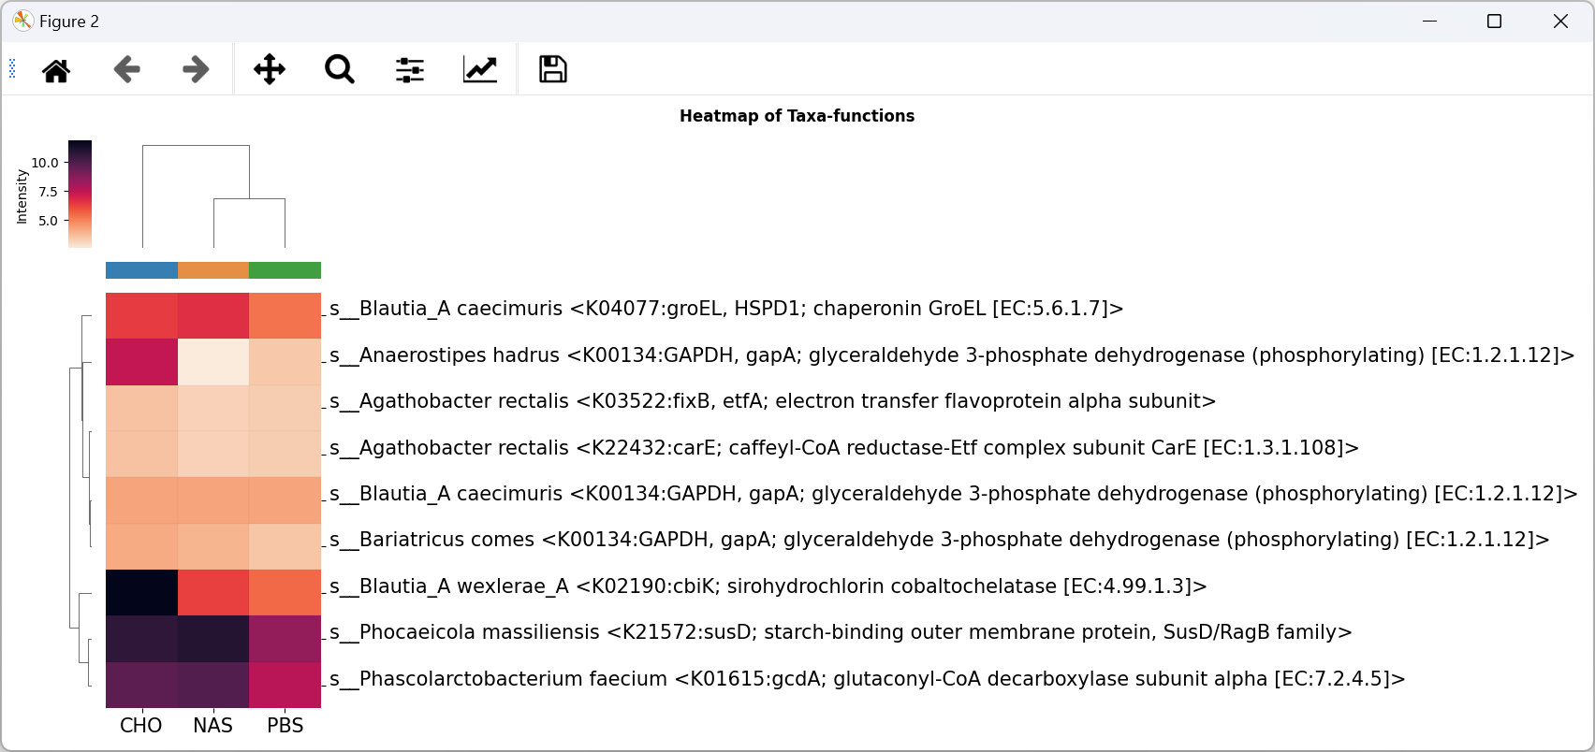Click the CHO column axis label
The width and height of the screenshot is (1595, 752).
pyautogui.click(x=141, y=726)
